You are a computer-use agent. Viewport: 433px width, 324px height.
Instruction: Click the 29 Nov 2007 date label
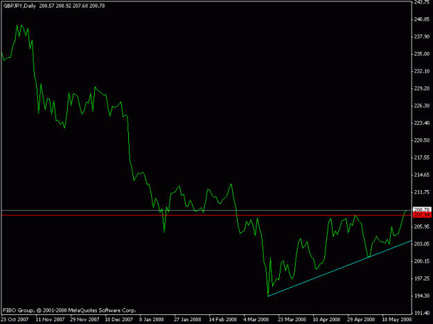coord(85,320)
